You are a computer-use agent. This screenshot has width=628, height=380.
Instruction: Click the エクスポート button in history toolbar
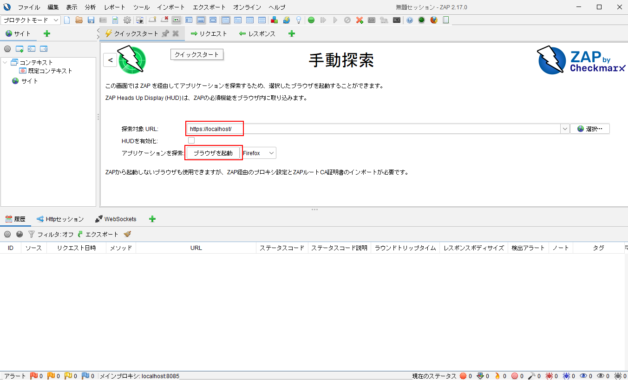[x=98, y=234]
